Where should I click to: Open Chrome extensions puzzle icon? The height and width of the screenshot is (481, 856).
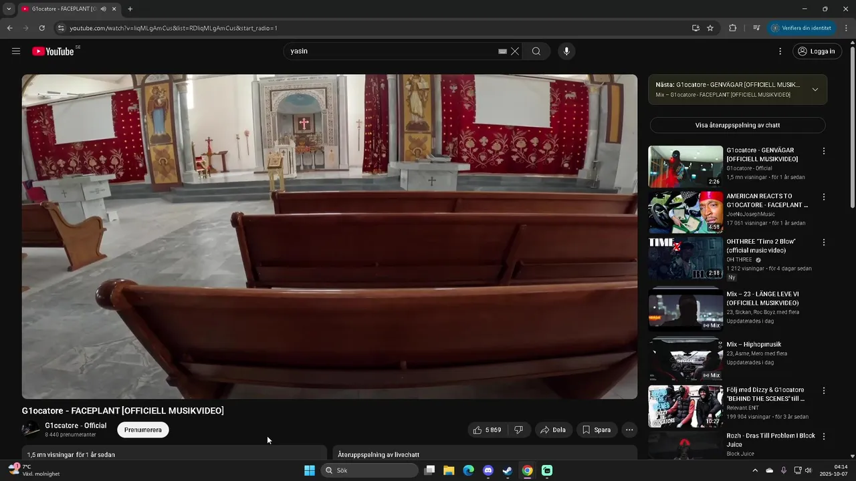click(x=732, y=28)
